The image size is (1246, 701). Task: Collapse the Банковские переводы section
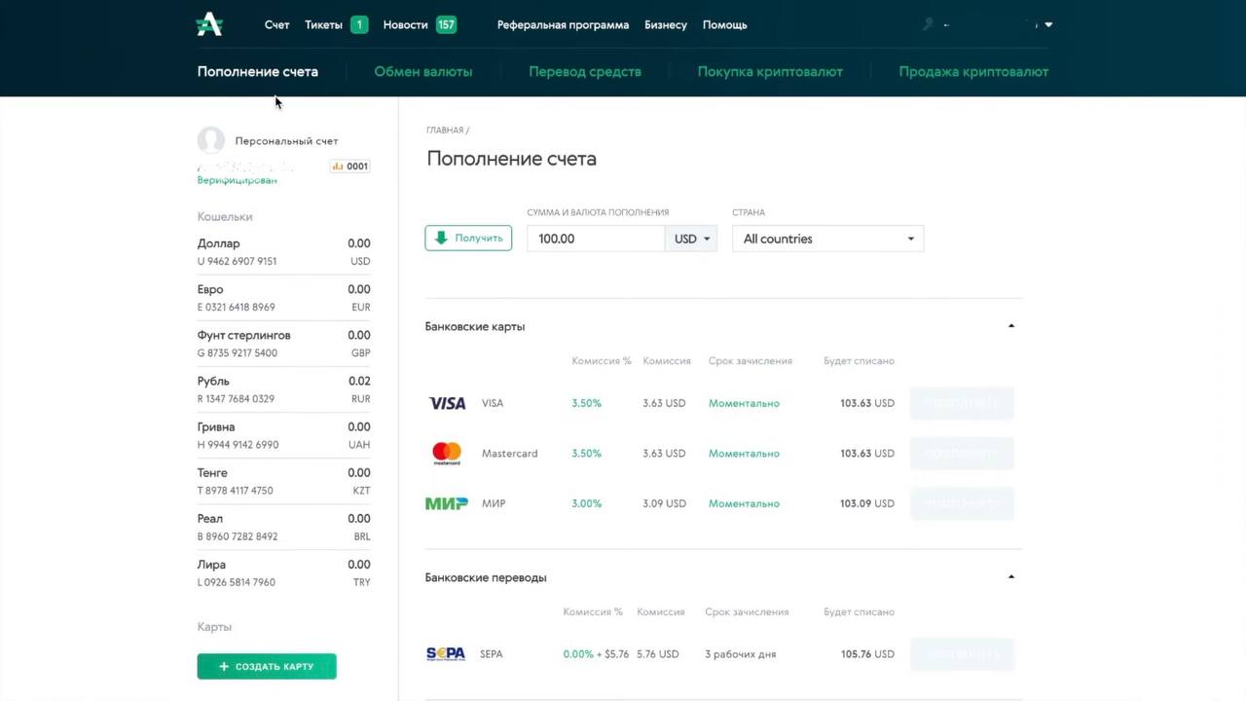[1010, 577]
